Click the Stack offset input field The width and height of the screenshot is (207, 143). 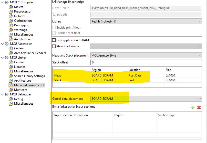point(146,62)
